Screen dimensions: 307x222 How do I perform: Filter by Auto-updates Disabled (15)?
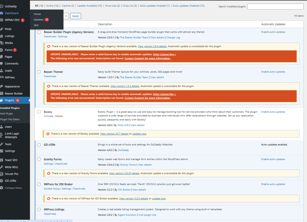click(x=188, y=6)
